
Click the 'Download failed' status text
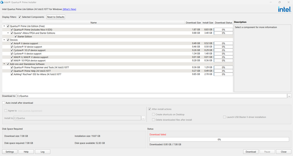coord(158,135)
